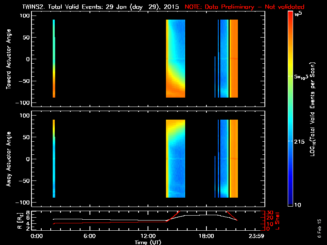Image resolution: width=327 pixels, height=245 pixels.
Task: Click the 18:00 time tick label
Action: click(x=206, y=236)
